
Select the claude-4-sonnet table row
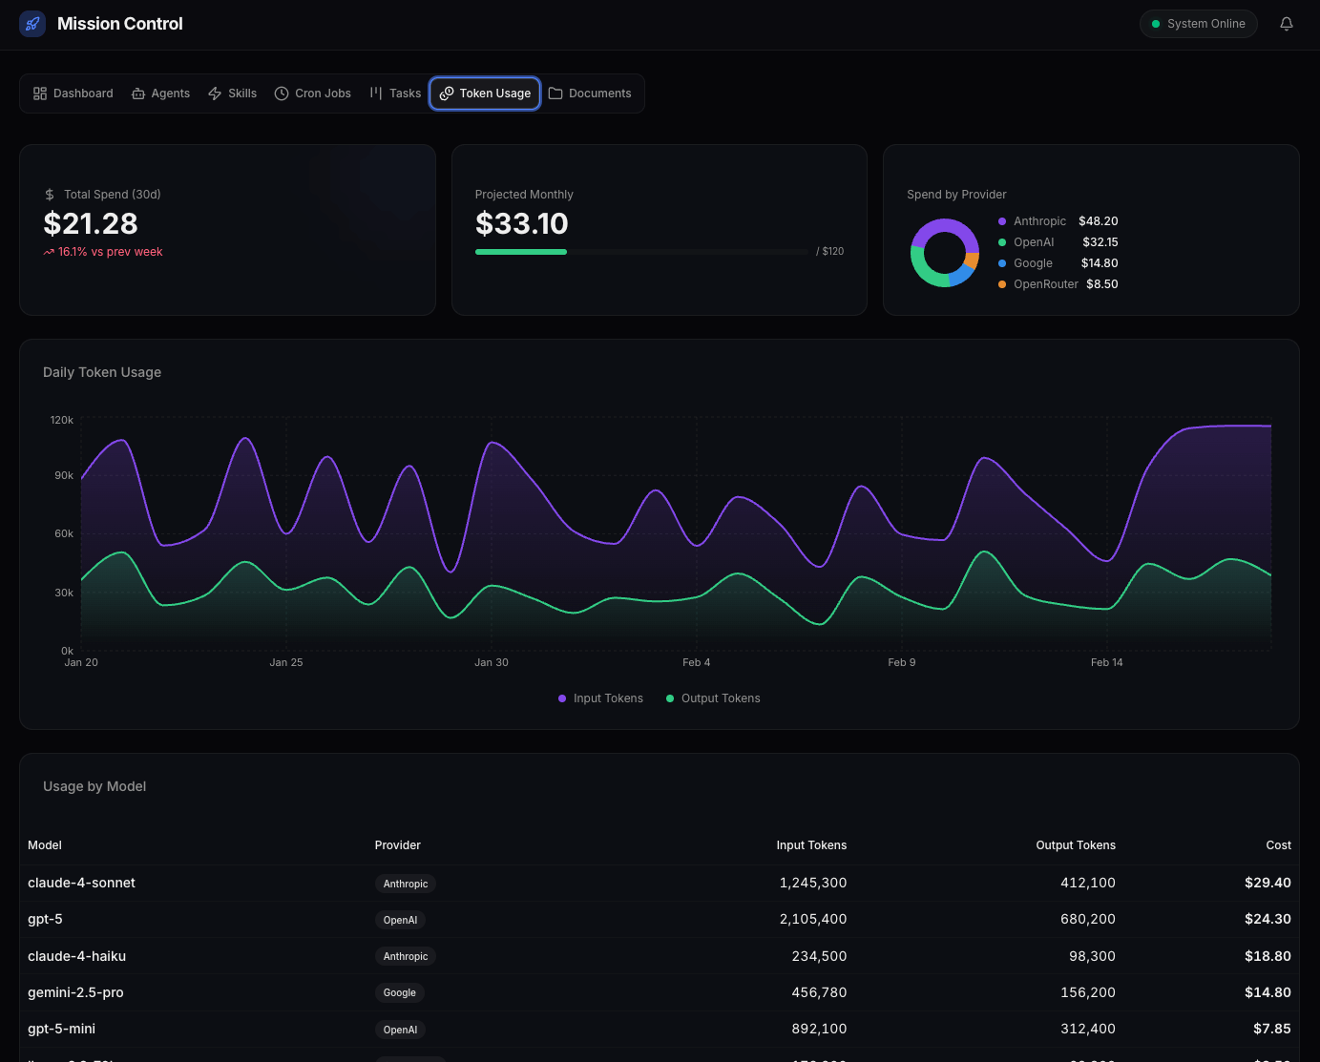click(659, 884)
